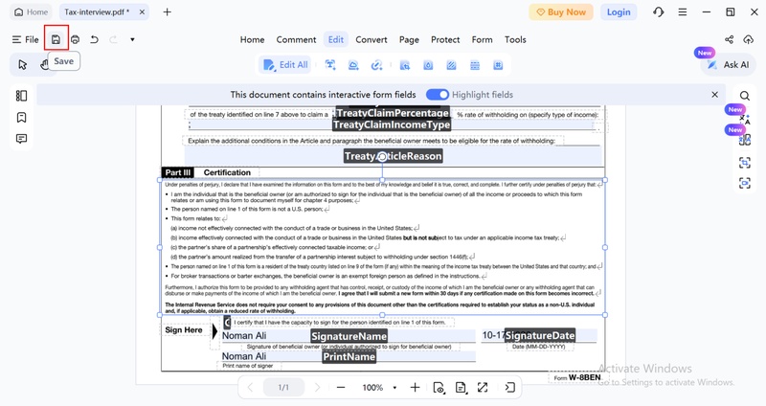Click the greyed Redo arrow

tap(113, 39)
